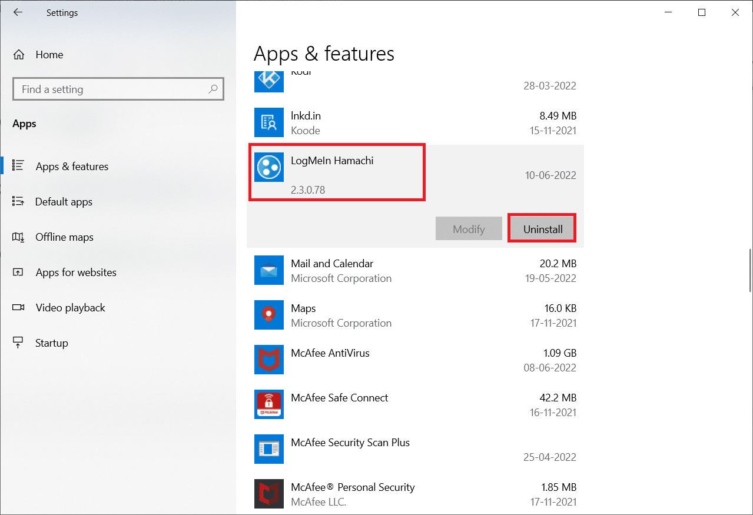The width and height of the screenshot is (753, 515).
Task: Click the McAfee AntiVirus icon
Action: pos(269,360)
